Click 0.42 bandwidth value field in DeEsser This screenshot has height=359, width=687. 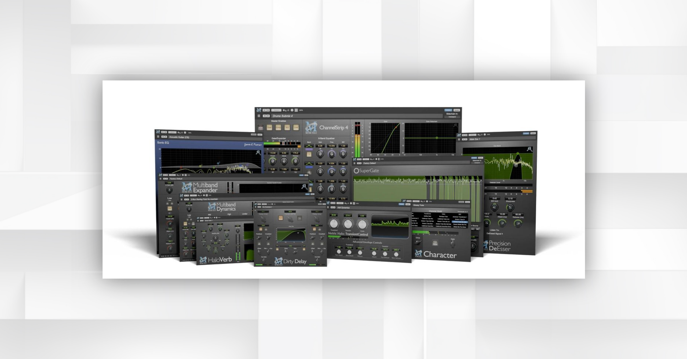pos(495,198)
